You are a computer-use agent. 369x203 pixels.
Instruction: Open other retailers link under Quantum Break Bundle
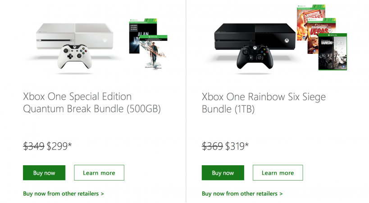(64, 194)
